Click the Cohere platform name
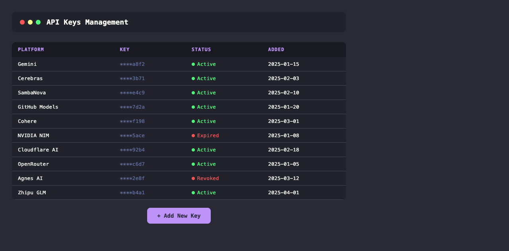The width and height of the screenshot is (509, 251). pos(27,121)
